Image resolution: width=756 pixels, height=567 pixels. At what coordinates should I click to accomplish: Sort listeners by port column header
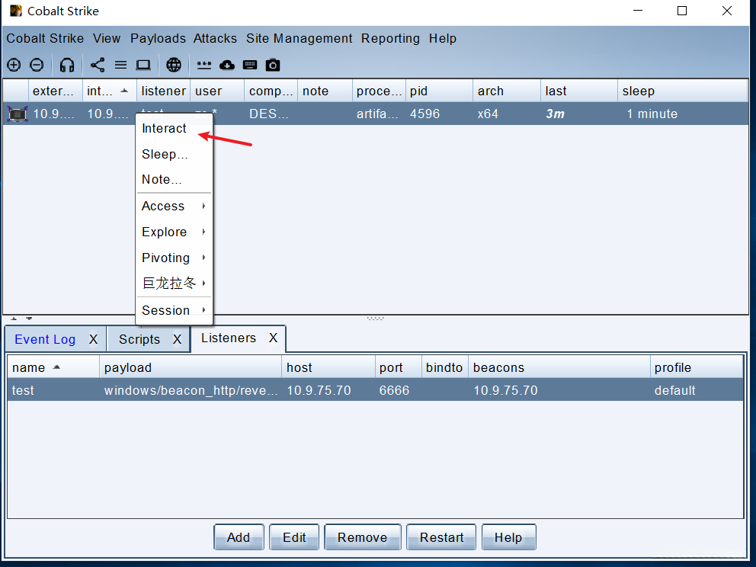[399, 367]
